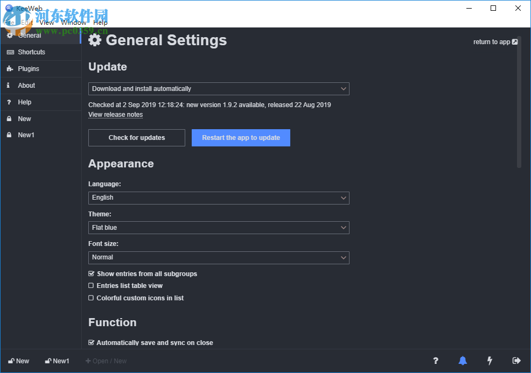The height and width of the screenshot is (373, 531).
Task: Open the Language selection dropdown
Action: [x=218, y=198]
